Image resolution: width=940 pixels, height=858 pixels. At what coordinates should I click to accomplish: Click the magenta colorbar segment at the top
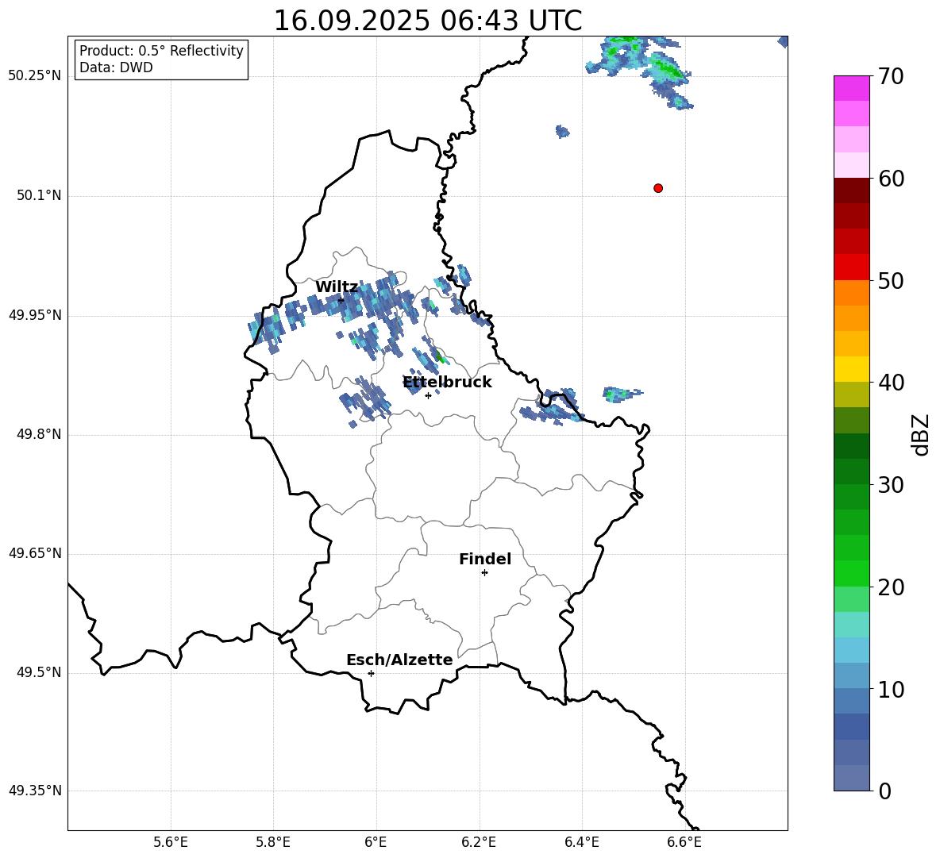(x=851, y=88)
